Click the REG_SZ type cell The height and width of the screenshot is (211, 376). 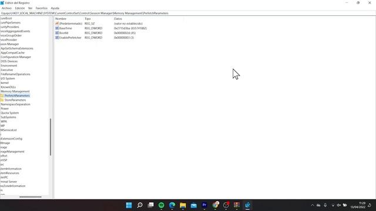coord(89,23)
